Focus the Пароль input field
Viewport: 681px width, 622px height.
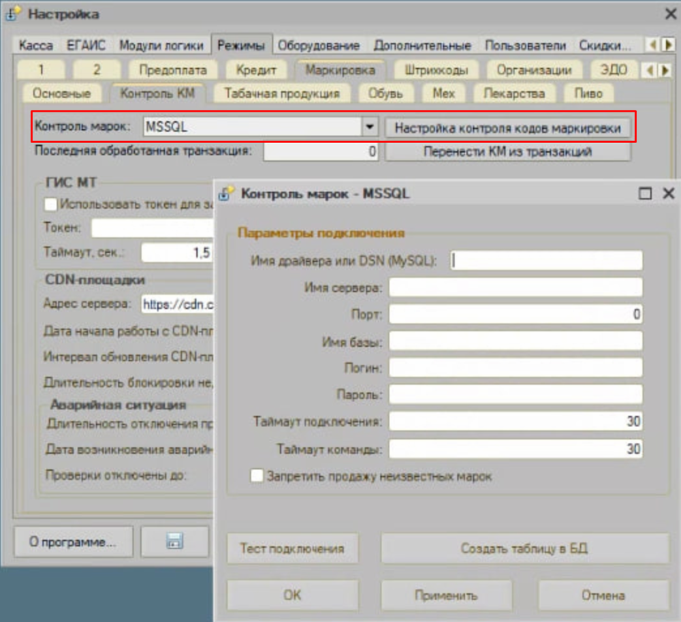(516, 394)
